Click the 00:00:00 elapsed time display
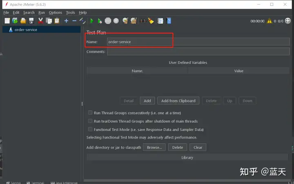This screenshot has height=184, width=294. coord(257,21)
